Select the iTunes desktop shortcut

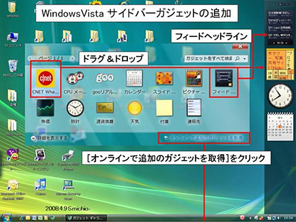[40, 187]
